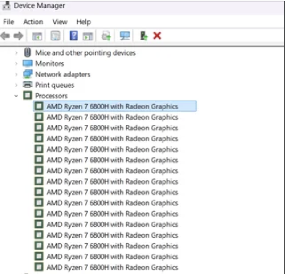The image size is (285, 274).
Task: Click the printer-shaped toolbar icon
Action: 106,36
